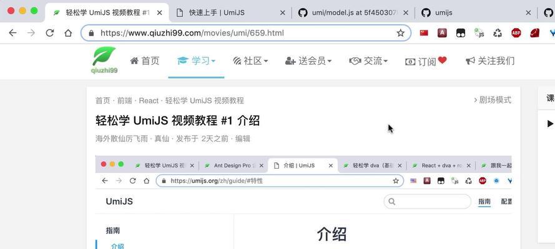
Task: Click the play triangle in the right sidebar
Action: (x=550, y=123)
